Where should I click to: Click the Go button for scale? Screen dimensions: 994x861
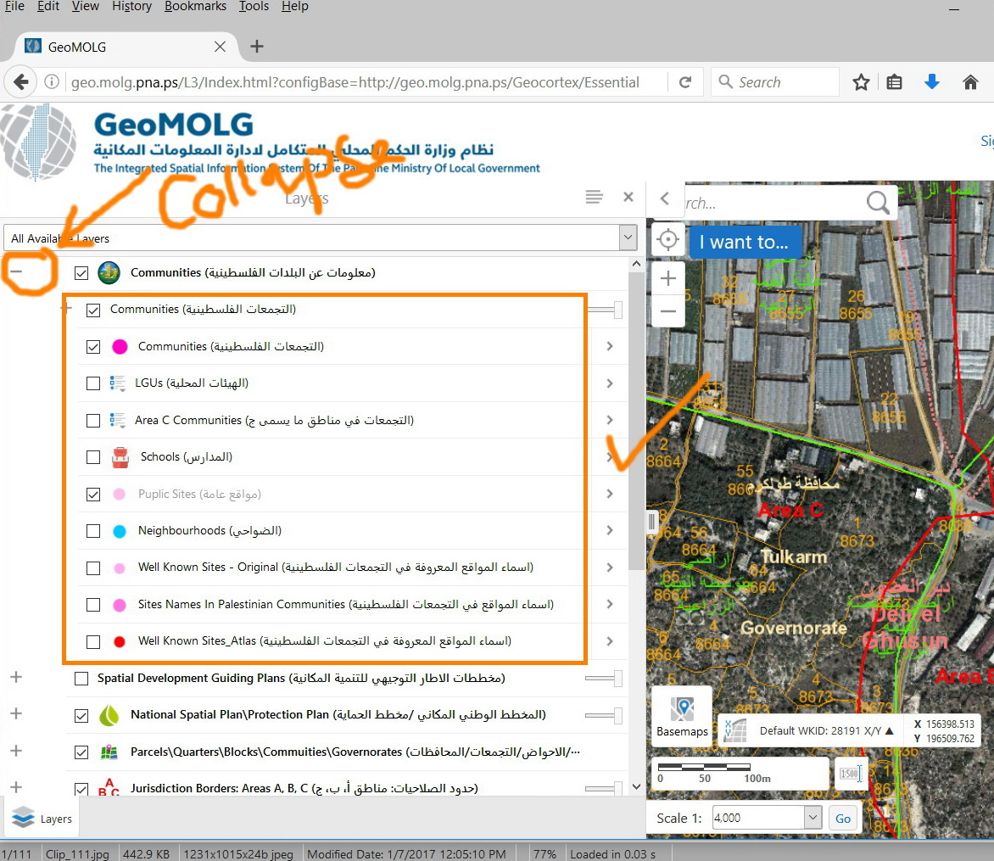coord(842,818)
